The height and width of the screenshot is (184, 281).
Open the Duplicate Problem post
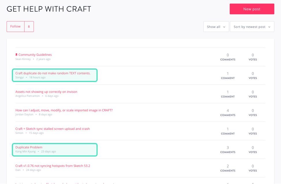pyautogui.click(x=29, y=147)
